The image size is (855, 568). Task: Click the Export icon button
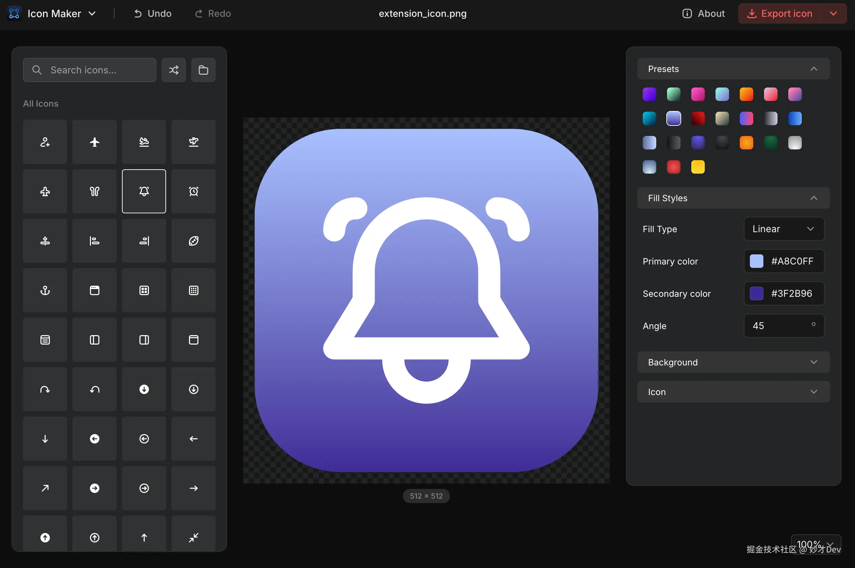[x=779, y=13]
